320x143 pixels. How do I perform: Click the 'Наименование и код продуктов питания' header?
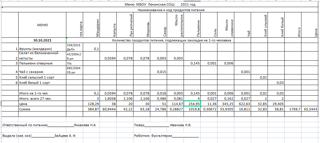tap(171, 10)
